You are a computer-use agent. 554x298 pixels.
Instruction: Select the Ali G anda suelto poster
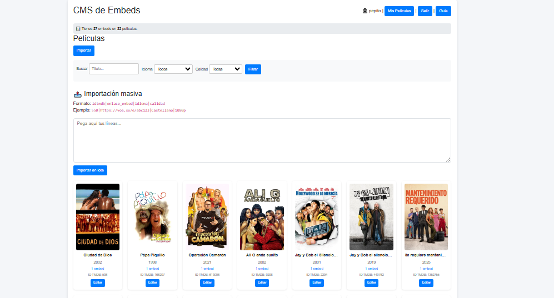point(262,217)
